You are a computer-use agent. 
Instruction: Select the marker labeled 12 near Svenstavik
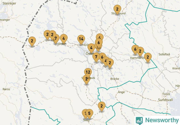point(88,72)
